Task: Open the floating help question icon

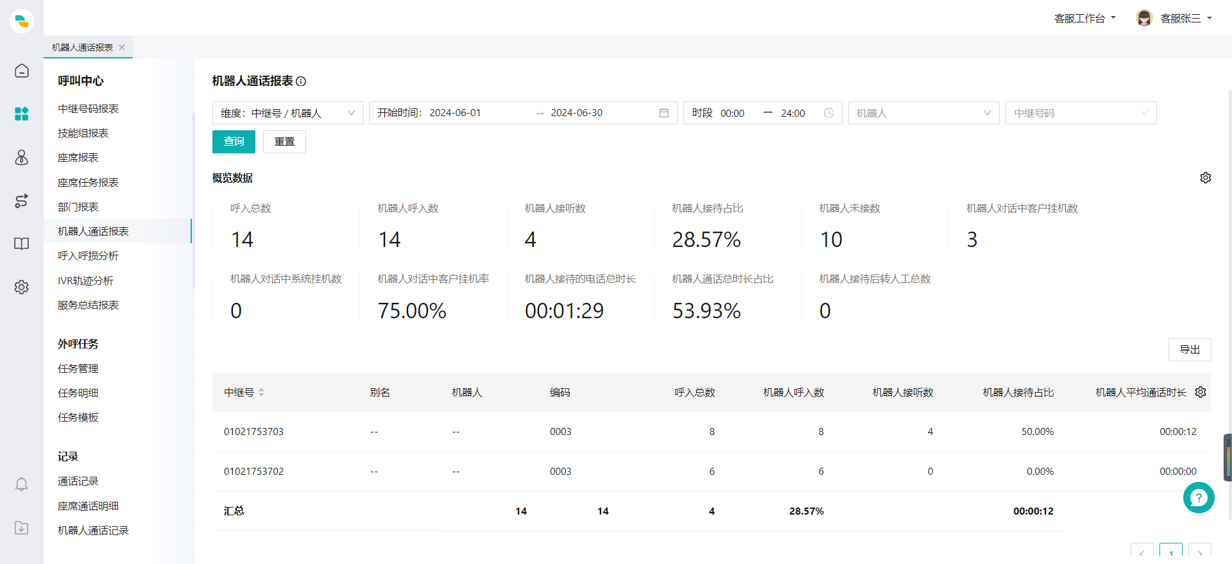Action: tap(1199, 497)
